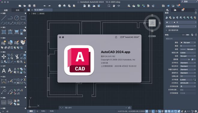Toggle ortho mode in status bar
The height and width of the screenshot is (113, 198).
[153, 111]
